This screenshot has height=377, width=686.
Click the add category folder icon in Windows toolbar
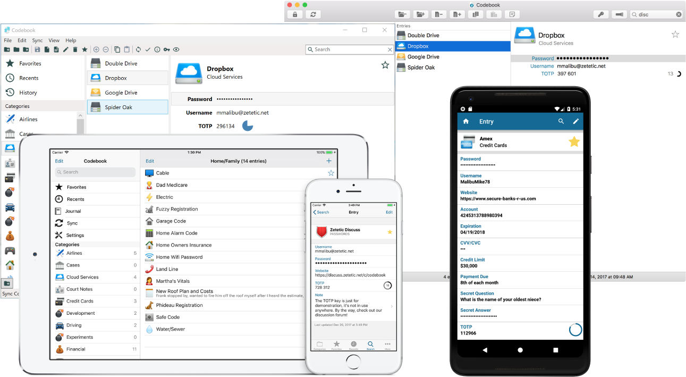pyautogui.click(x=7, y=49)
